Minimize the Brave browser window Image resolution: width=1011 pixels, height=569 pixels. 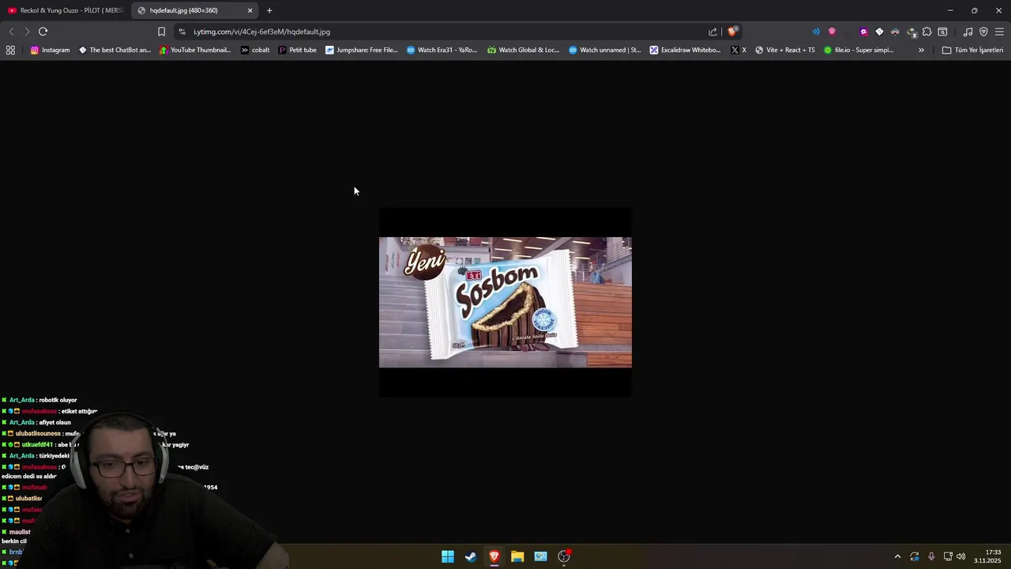click(x=950, y=10)
